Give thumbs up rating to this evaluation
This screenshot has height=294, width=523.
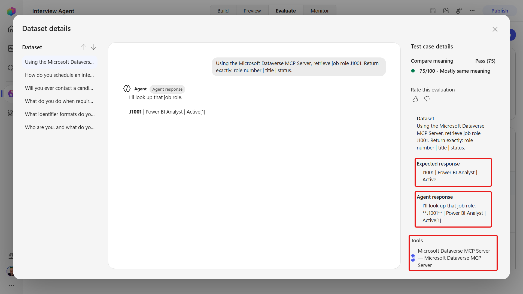pyautogui.click(x=415, y=99)
